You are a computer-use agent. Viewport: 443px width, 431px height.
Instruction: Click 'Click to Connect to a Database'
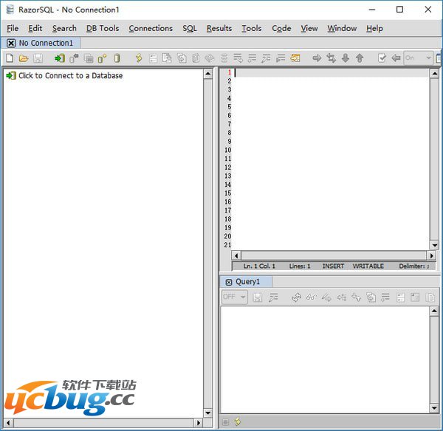[71, 75]
